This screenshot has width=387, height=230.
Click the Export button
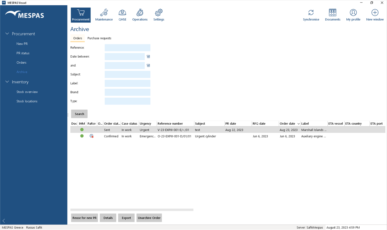pos(126,218)
